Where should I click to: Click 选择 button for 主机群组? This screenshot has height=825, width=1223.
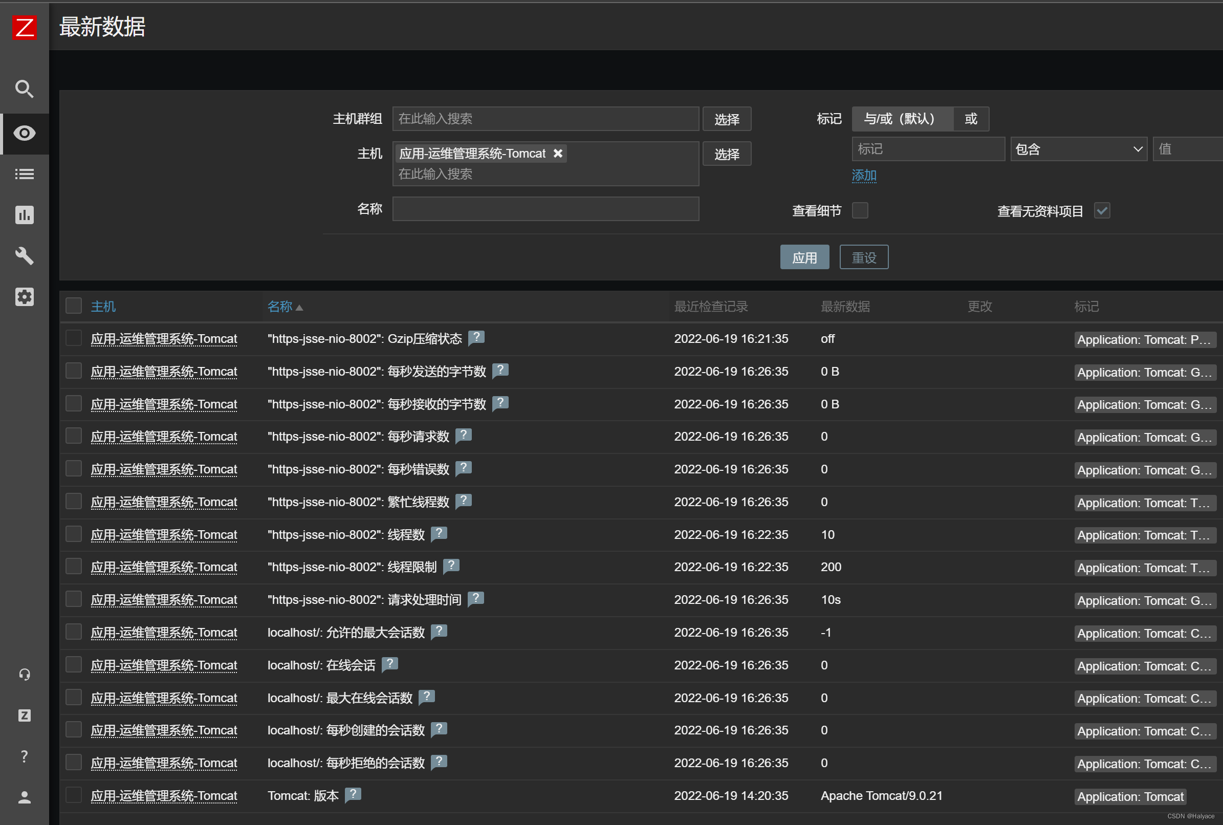(x=727, y=119)
